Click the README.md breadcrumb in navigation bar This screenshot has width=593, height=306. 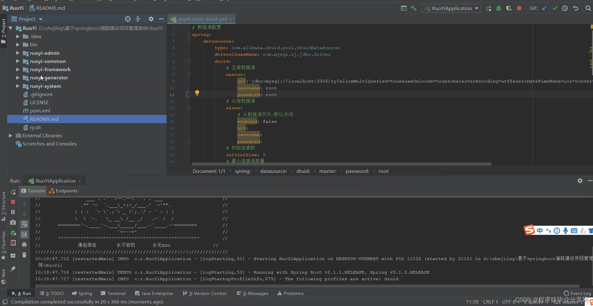point(47,8)
